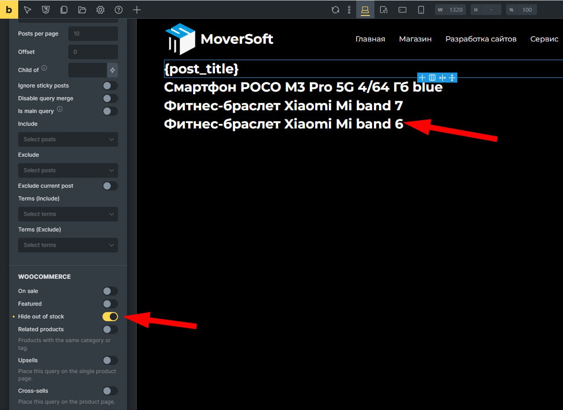Select the pointer cursor tool in toolbar
563x410 pixels.
point(27,10)
